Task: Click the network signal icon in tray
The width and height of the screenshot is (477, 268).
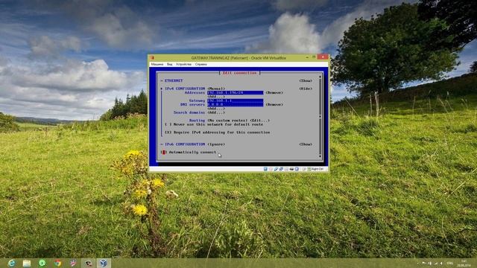Action: 436,263
